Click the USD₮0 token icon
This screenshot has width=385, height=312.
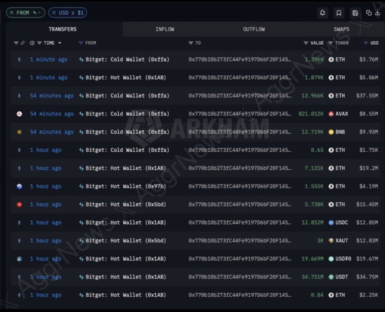[x=331, y=259]
